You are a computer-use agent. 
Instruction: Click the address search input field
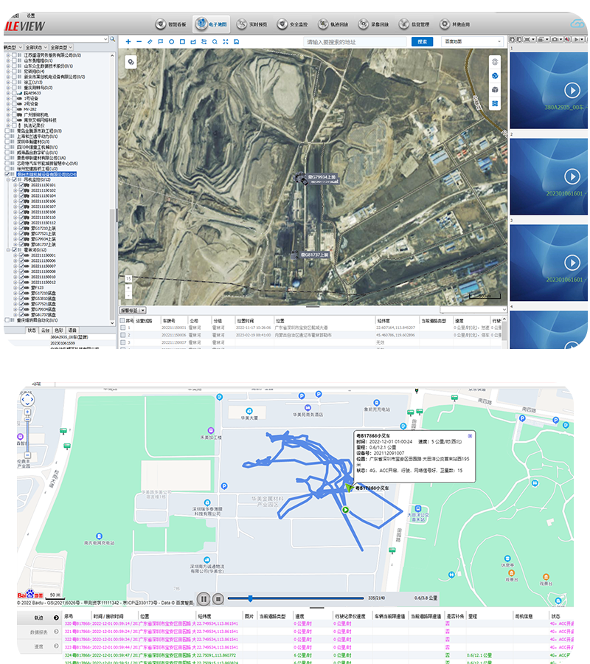coord(354,42)
